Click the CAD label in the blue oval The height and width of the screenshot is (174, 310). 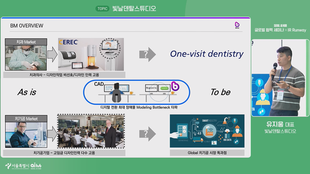(x=99, y=84)
